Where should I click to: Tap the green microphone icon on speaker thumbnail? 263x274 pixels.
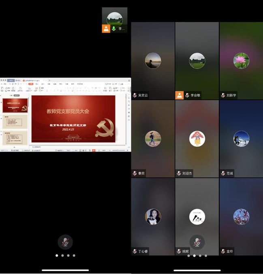click(x=114, y=29)
